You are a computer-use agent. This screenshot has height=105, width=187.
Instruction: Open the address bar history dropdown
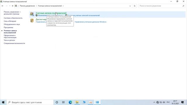pos(130,6)
